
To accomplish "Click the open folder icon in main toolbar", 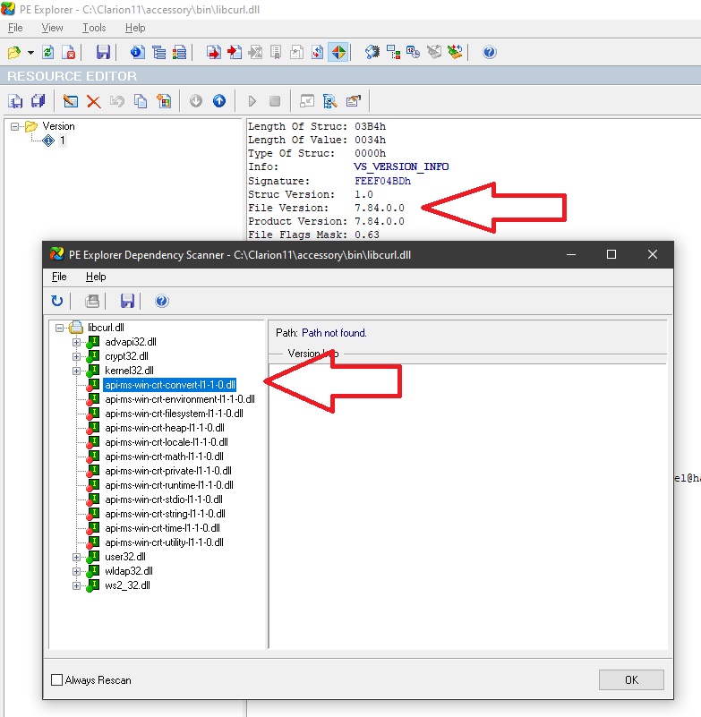I will click(x=14, y=52).
